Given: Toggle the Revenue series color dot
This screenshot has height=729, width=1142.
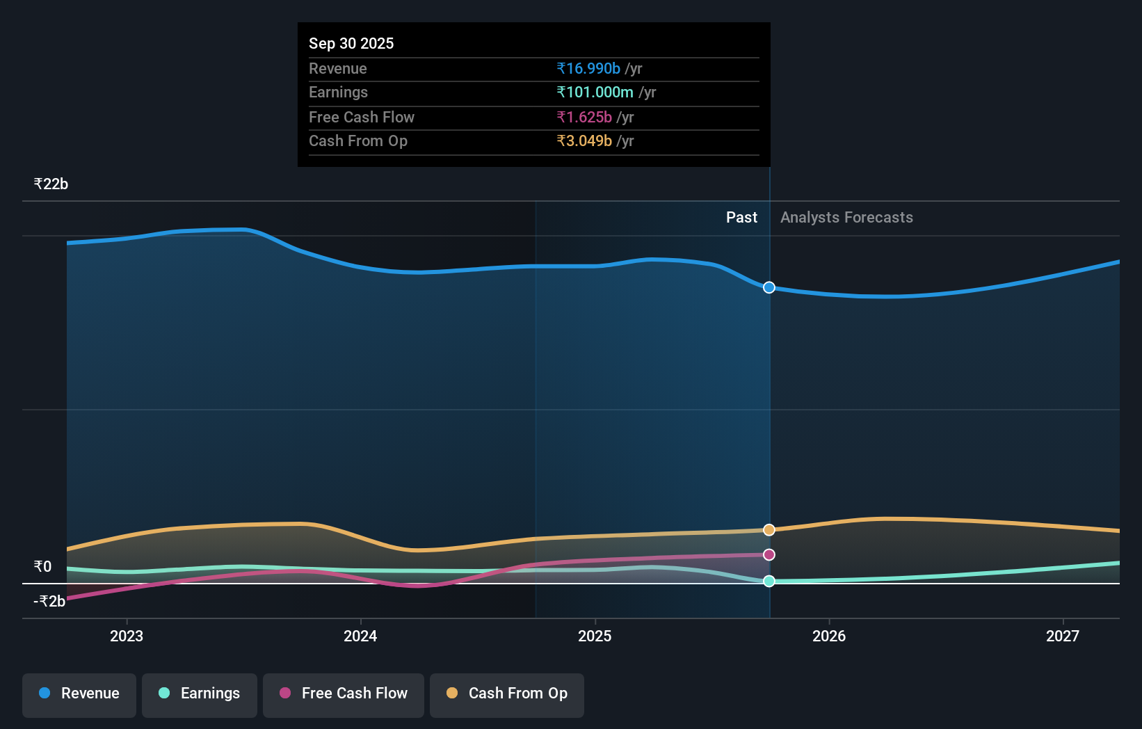Looking at the screenshot, I should 45,694.
